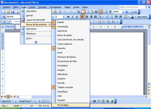
Task: Click the Format Painter brush icon
Action: pos(59,12)
